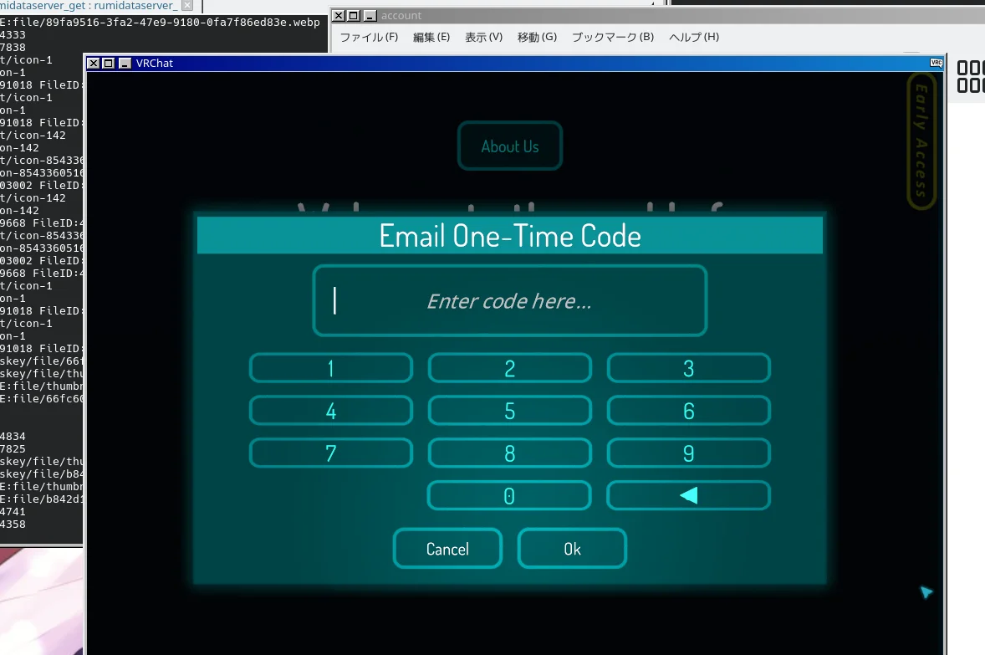Open the 編集(E) menu
This screenshot has height=655, width=985.
click(431, 37)
